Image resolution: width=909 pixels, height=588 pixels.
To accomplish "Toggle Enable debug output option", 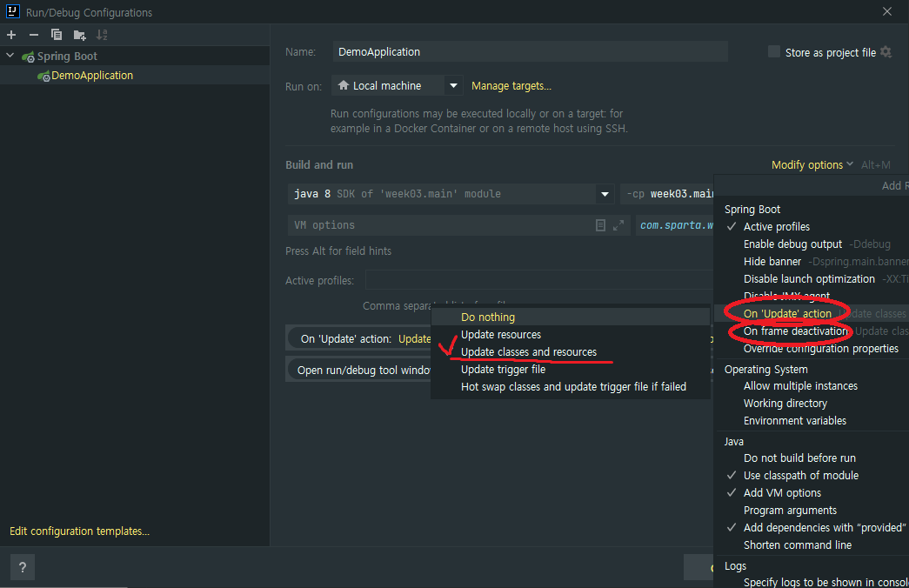I will pyautogui.click(x=812, y=244).
